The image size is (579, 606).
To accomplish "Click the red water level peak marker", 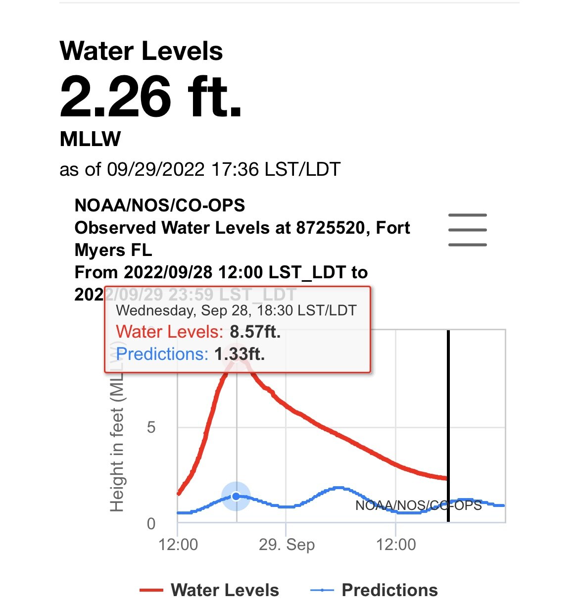I will click(237, 355).
